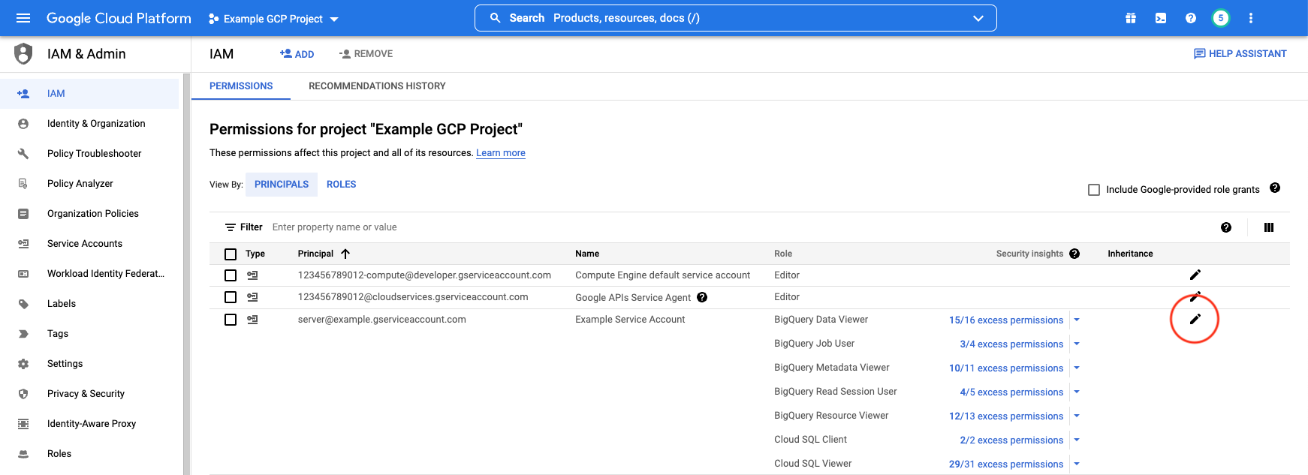1308x475 pixels.
Task: Toggle the select-all checkbox in table header
Action: click(231, 254)
